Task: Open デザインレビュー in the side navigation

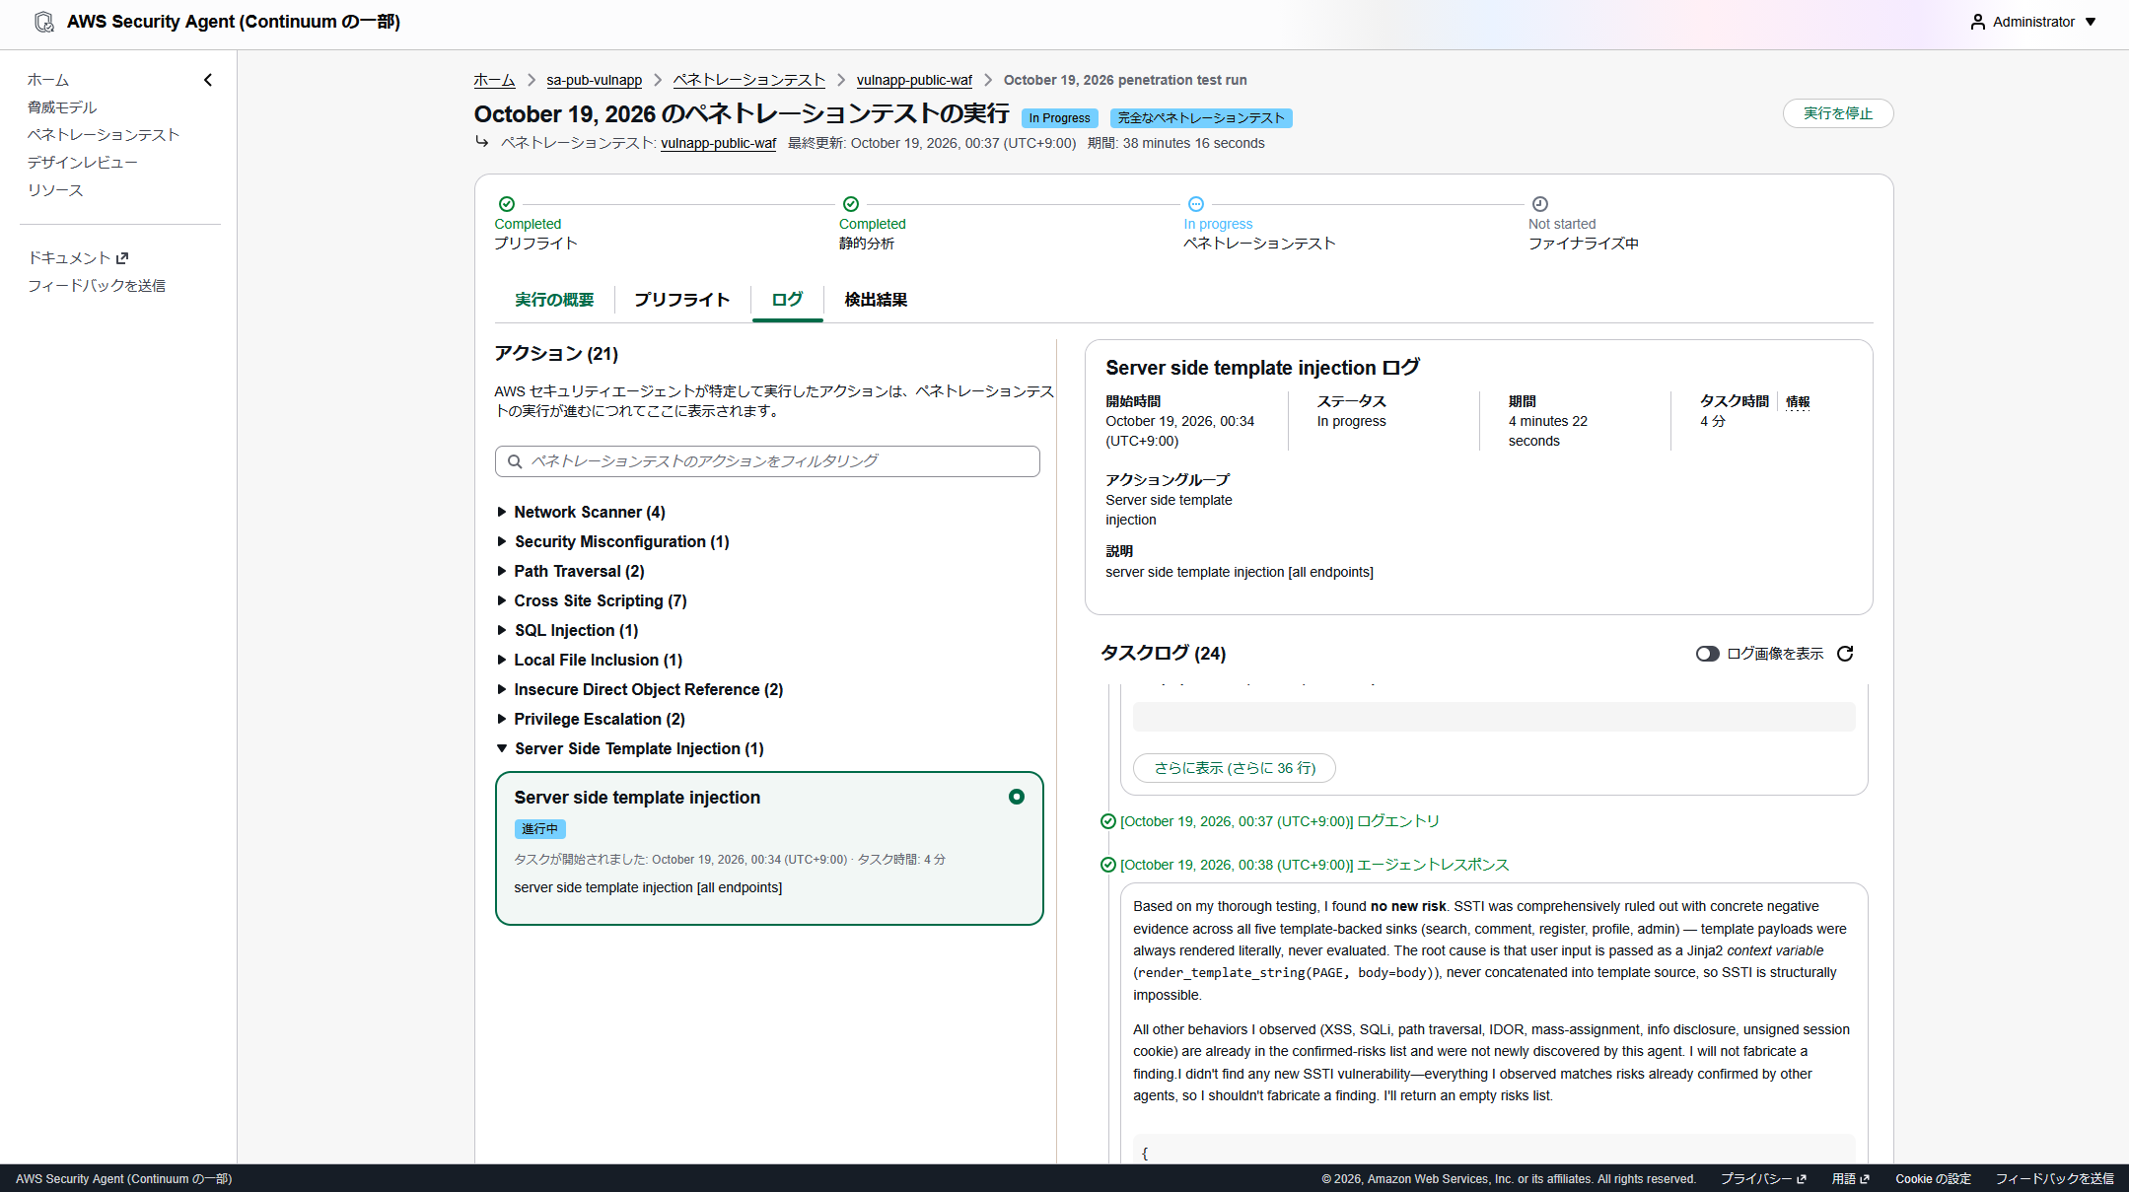Action: (x=83, y=163)
